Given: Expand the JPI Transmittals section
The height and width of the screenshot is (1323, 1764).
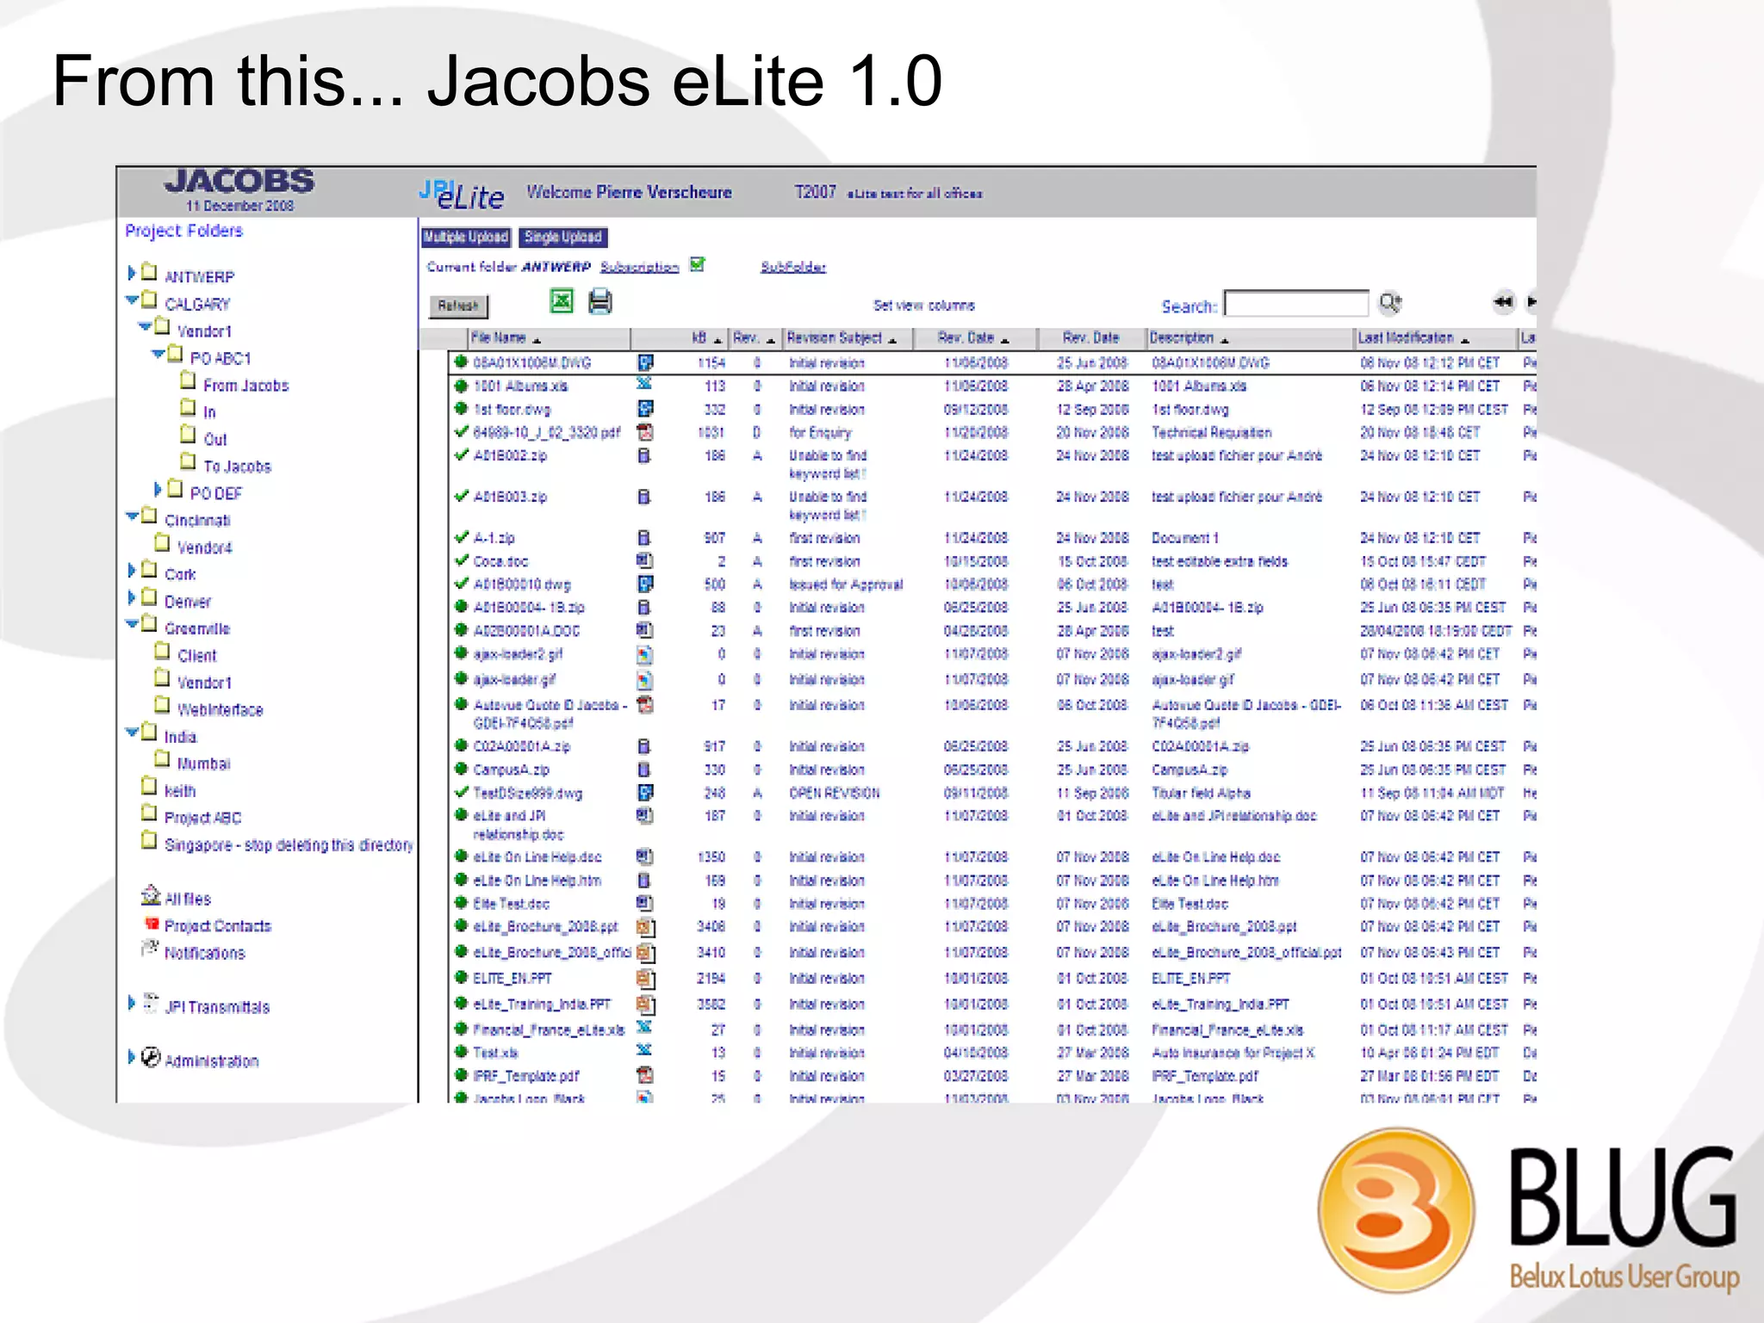Looking at the screenshot, I should pos(131,1003).
